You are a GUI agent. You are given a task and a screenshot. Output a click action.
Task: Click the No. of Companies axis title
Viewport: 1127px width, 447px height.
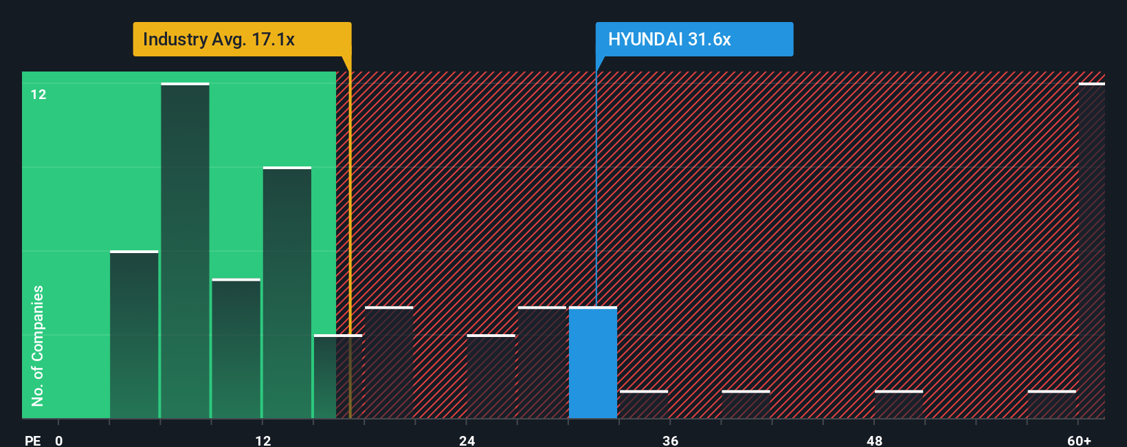(37, 345)
